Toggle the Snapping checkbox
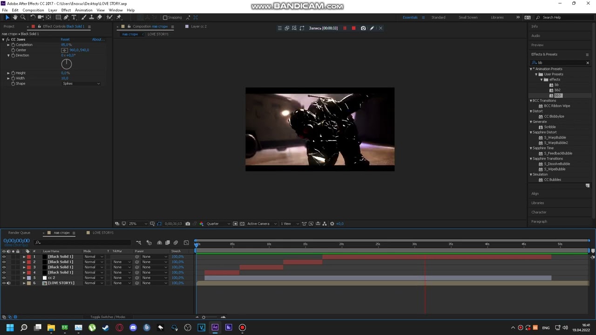This screenshot has height=335, width=596. (165, 18)
